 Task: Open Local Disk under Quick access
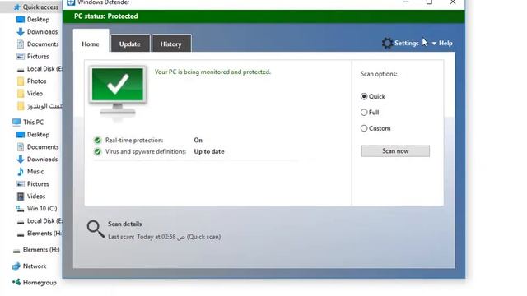click(x=39, y=69)
